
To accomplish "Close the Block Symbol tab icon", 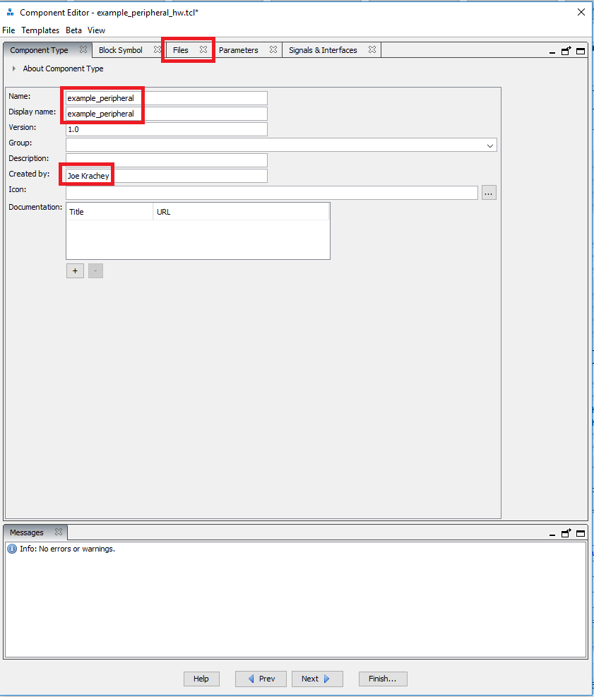I will (x=158, y=50).
